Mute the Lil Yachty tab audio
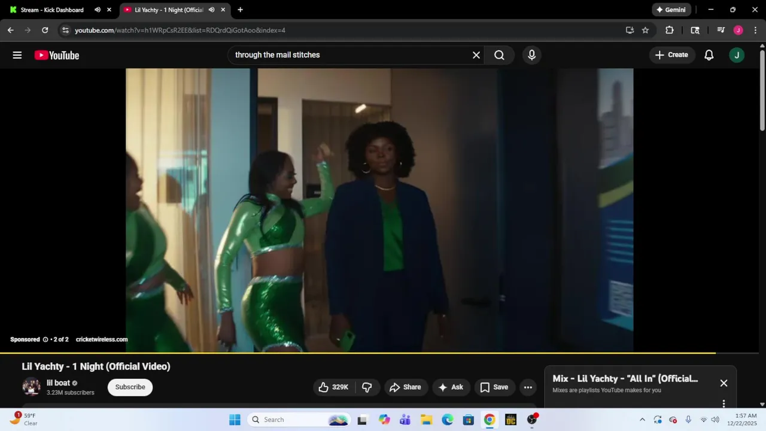Viewport: 766px width, 431px height. (x=211, y=10)
